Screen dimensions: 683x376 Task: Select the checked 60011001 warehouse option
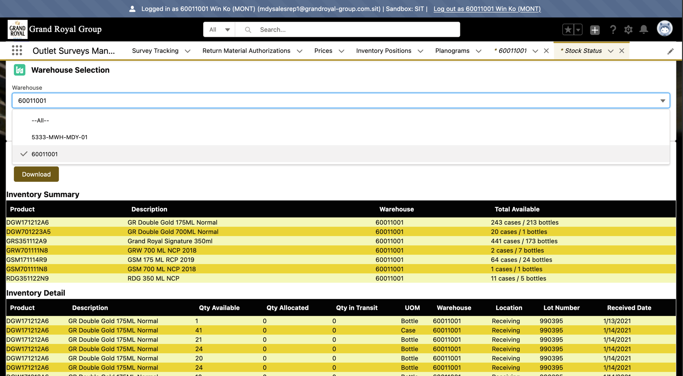pos(45,154)
